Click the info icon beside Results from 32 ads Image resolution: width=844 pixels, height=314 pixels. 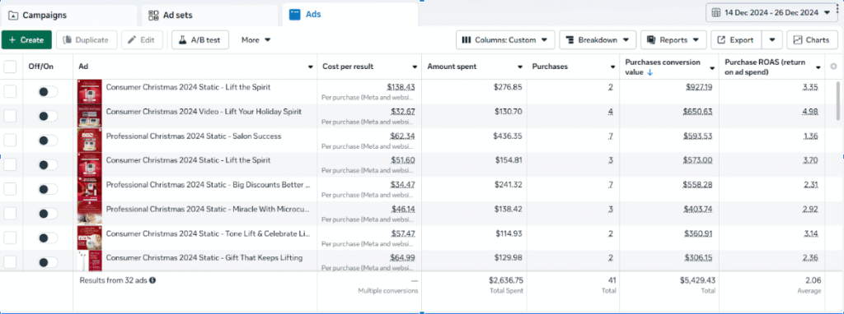pos(152,280)
